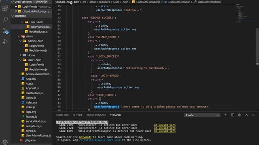Screen dimensions: 259x145
Task: Open the Manage gear menu
Action: 5,142
